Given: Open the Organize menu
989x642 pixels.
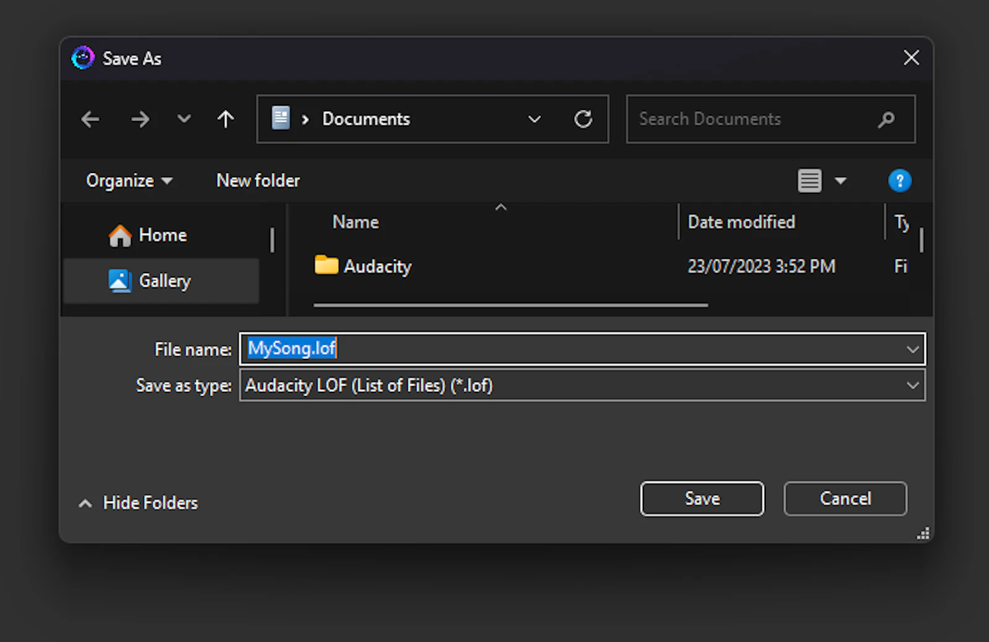Looking at the screenshot, I should [129, 180].
